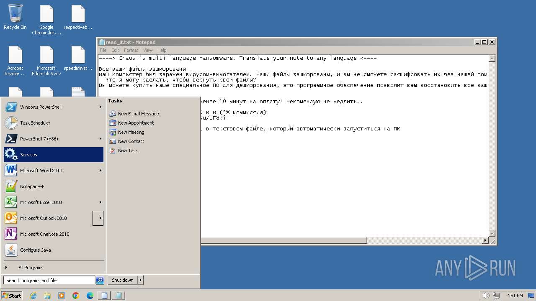Select the Google Chrome.lnk desktop file
536x301 pixels.
tap(46, 20)
